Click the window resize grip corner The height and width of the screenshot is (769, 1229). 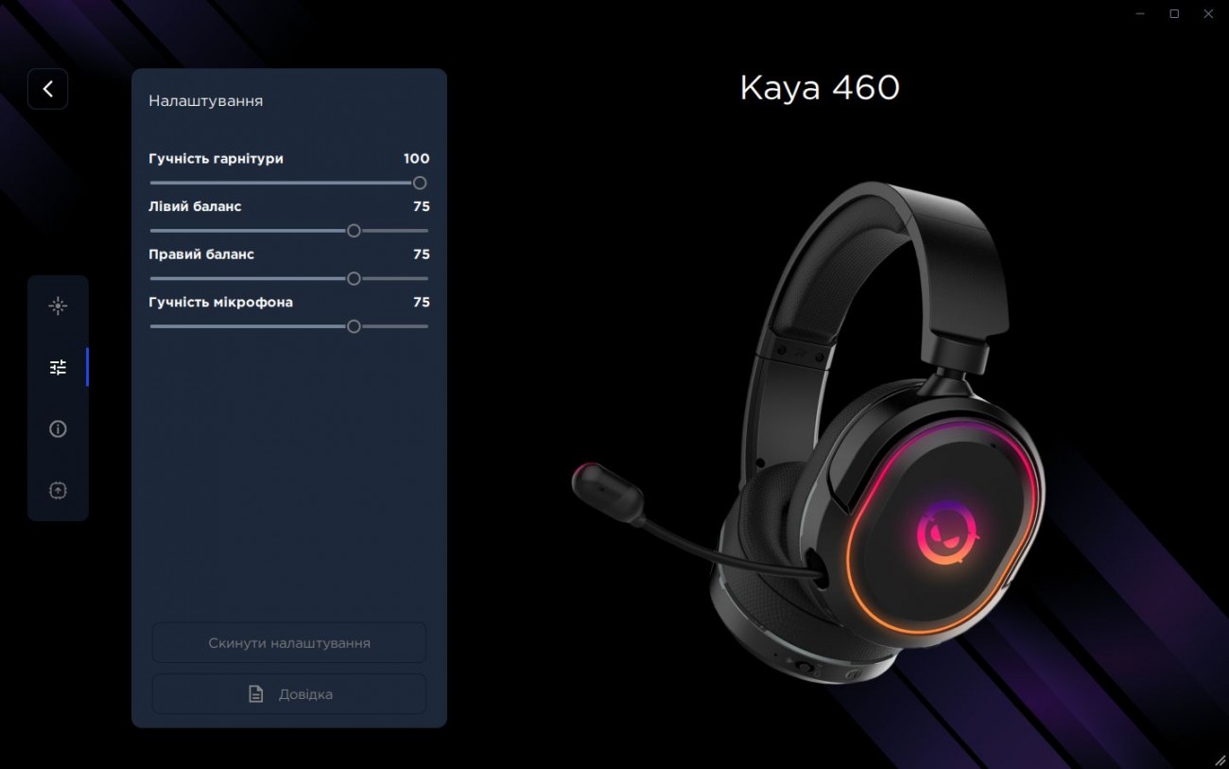coord(1220,760)
